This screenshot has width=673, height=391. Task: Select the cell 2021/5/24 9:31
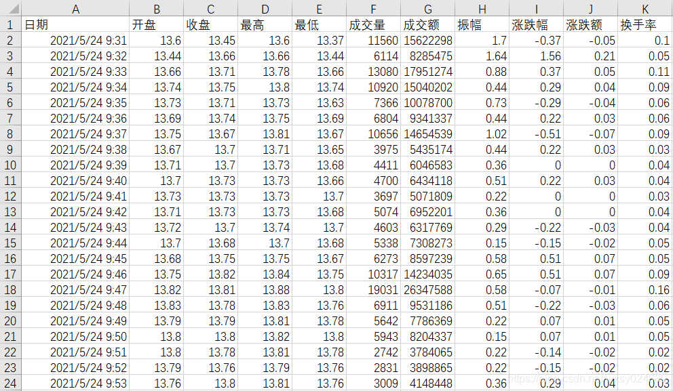click(75, 40)
